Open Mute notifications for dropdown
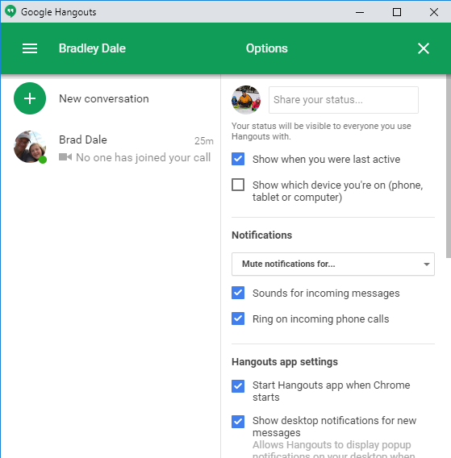Viewport: 451px width, 458px height. click(333, 264)
